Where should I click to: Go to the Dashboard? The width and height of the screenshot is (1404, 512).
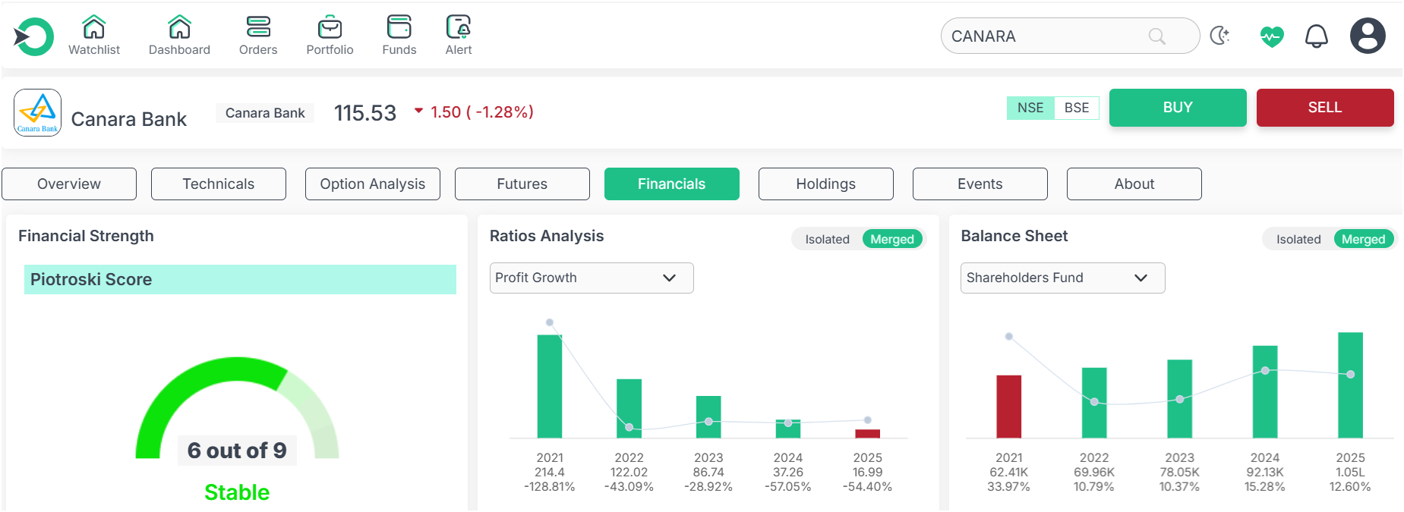[179, 36]
